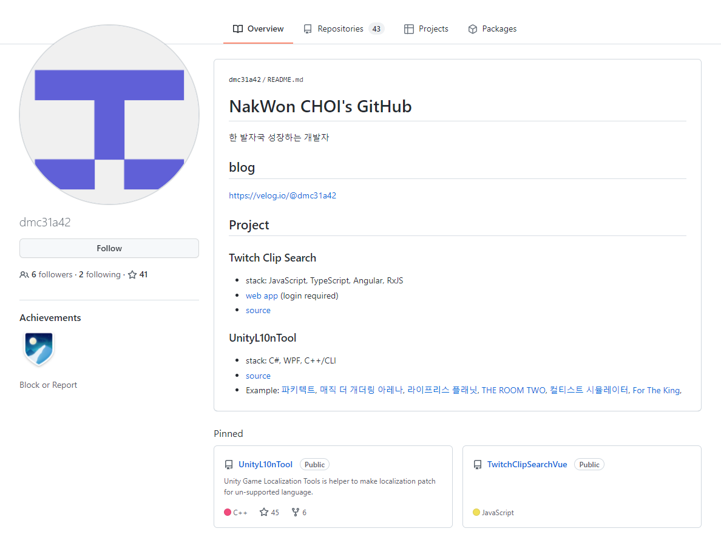Click the 2 following link
Viewport: 721px width, 534px height.
pyautogui.click(x=100, y=274)
